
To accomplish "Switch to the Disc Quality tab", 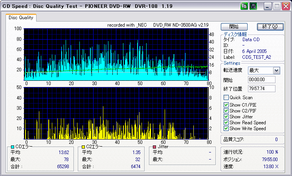I will [x=21, y=18].
